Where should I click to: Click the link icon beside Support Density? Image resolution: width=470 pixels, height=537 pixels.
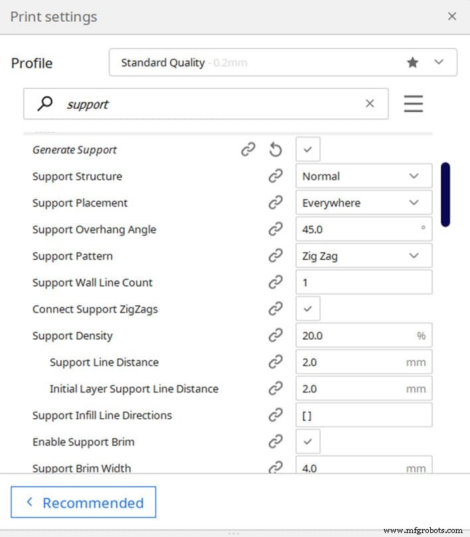(x=276, y=335)
